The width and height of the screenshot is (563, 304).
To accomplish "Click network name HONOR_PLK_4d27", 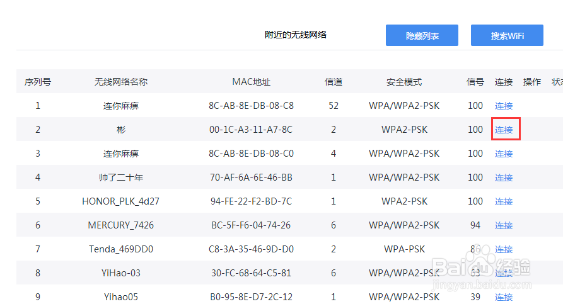I will 120,201.
